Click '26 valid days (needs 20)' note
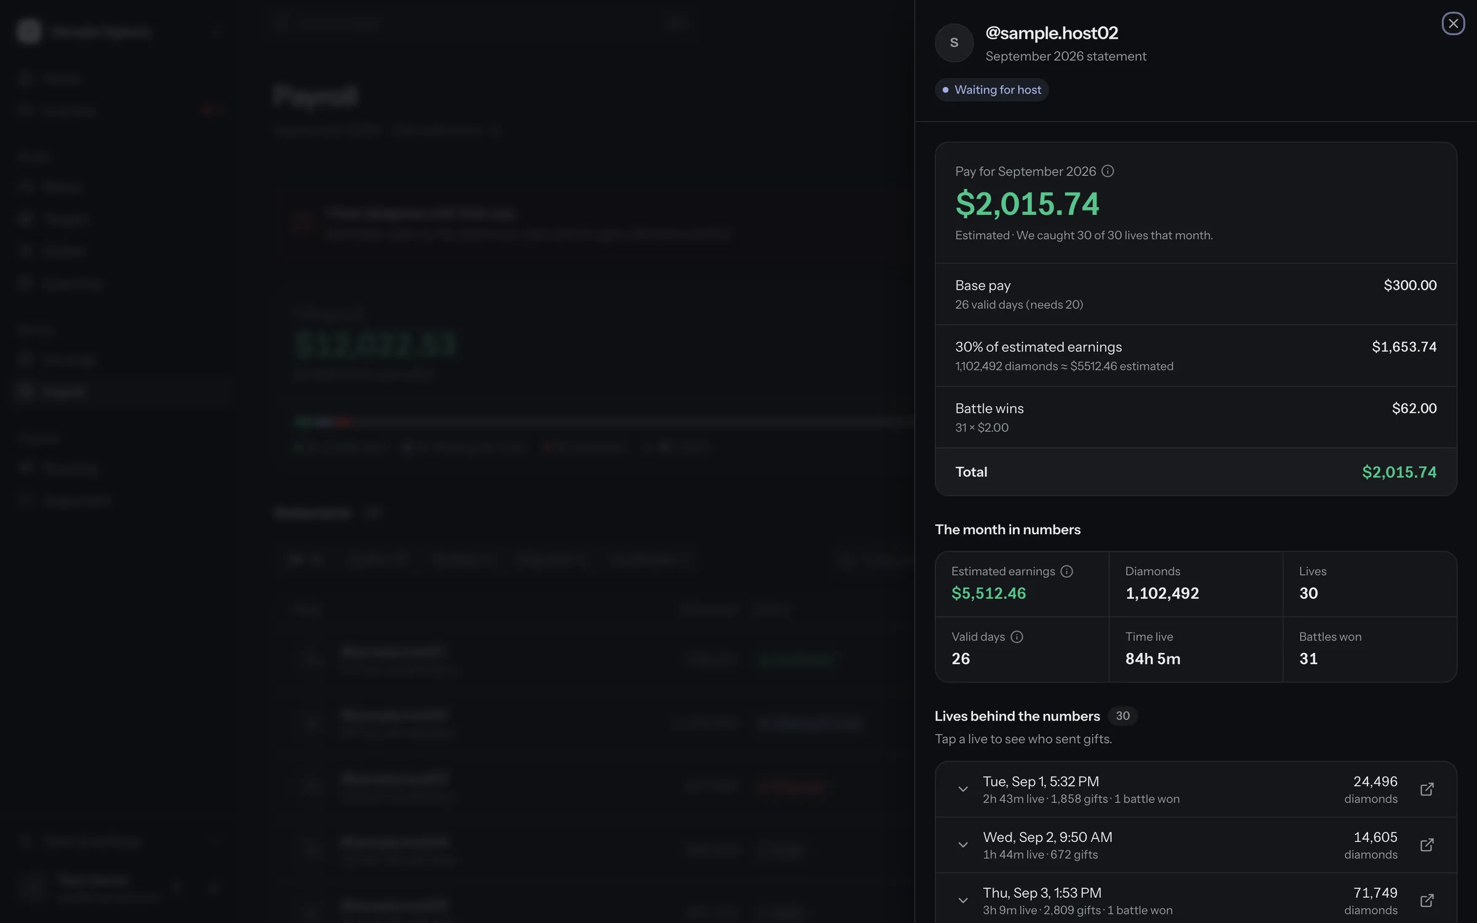Viewport: 1477px width, 923px height. tap(1019, 305)
